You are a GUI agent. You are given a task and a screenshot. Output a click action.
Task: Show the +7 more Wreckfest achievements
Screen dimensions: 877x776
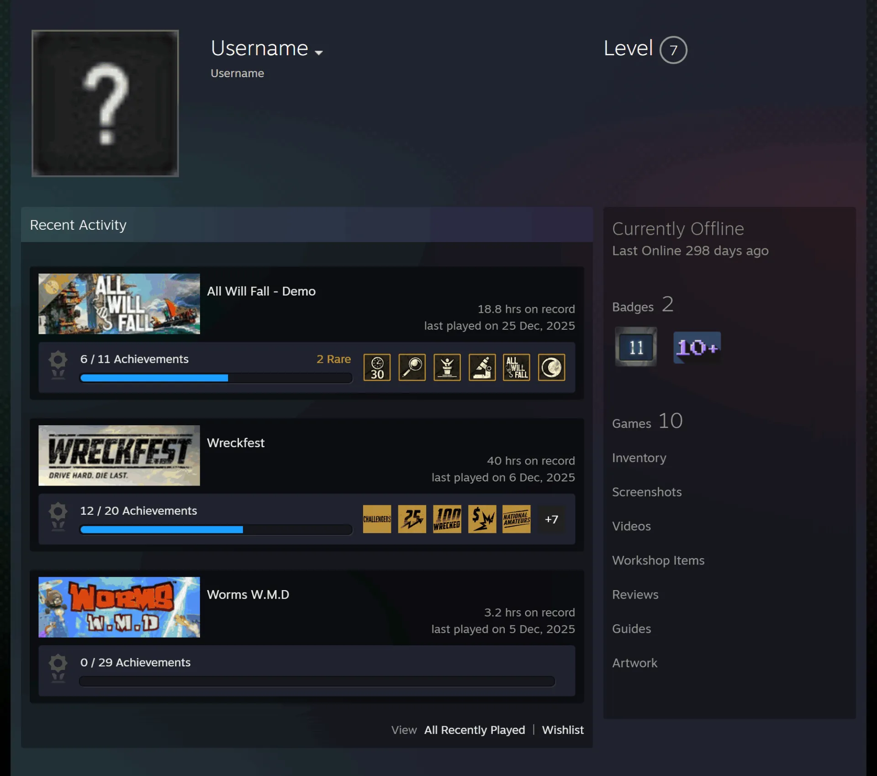551,519
